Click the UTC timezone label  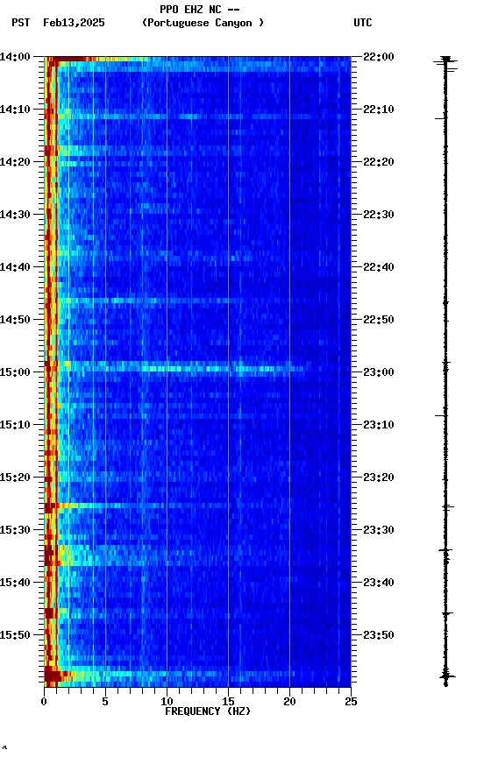point(363,23)
